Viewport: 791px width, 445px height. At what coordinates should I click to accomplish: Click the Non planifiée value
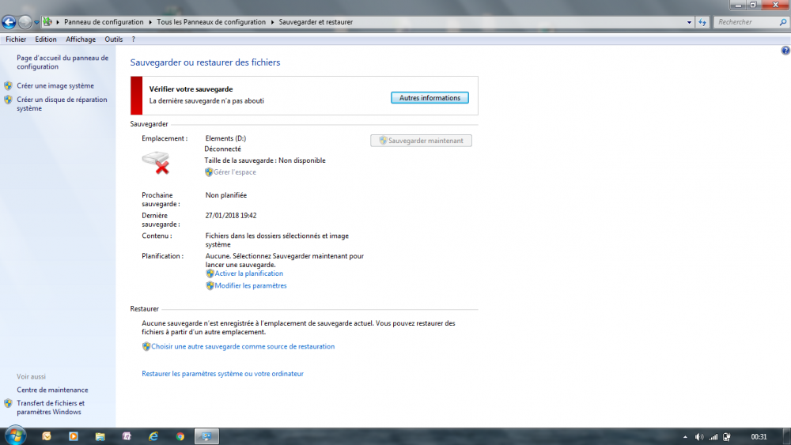pos(226,195)
